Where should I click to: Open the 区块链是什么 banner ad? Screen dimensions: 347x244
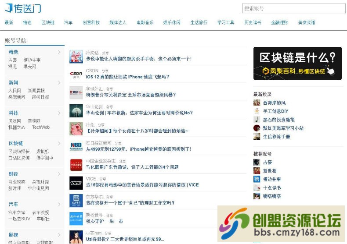[297, 64]
